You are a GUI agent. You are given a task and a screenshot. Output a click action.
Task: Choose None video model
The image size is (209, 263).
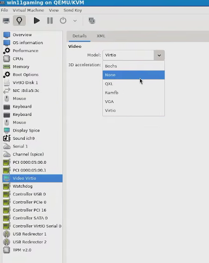pyautogui.click(x=134, y=75)
